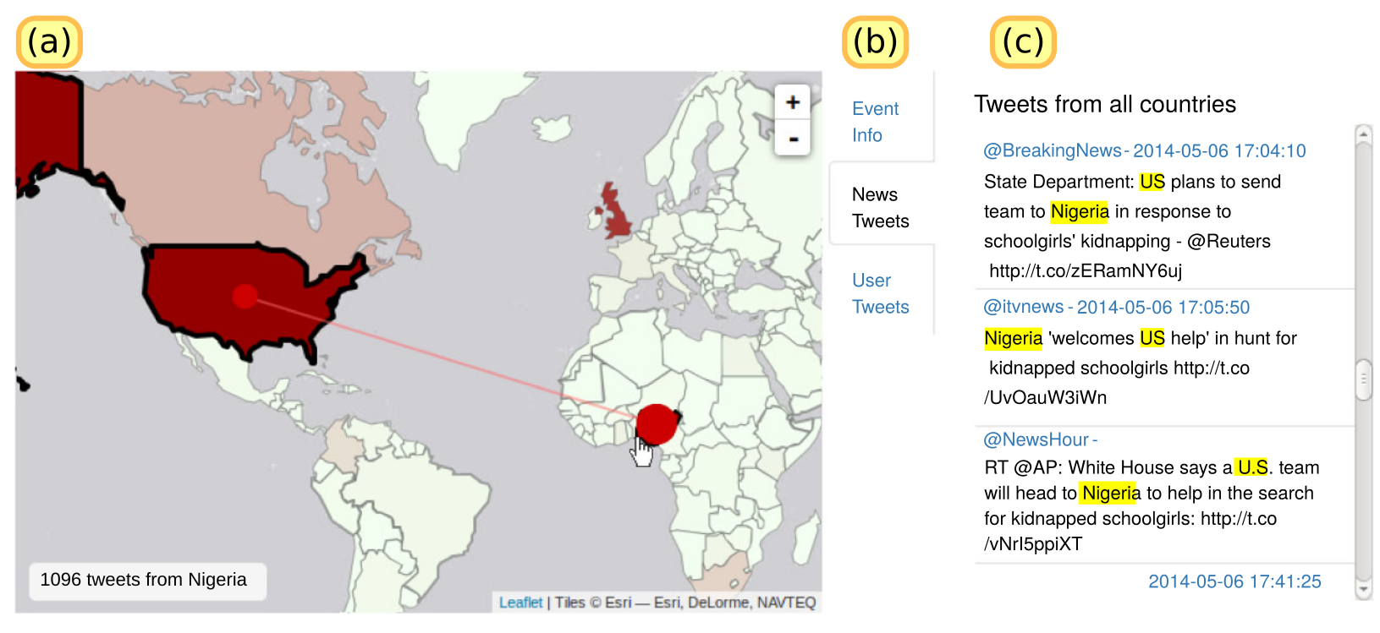Click the red circle marker on Nigeria

pos(657,424)
